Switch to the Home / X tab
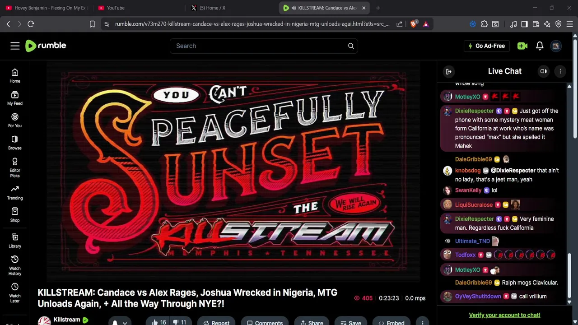Screen dimensions: 578x325 230,8
